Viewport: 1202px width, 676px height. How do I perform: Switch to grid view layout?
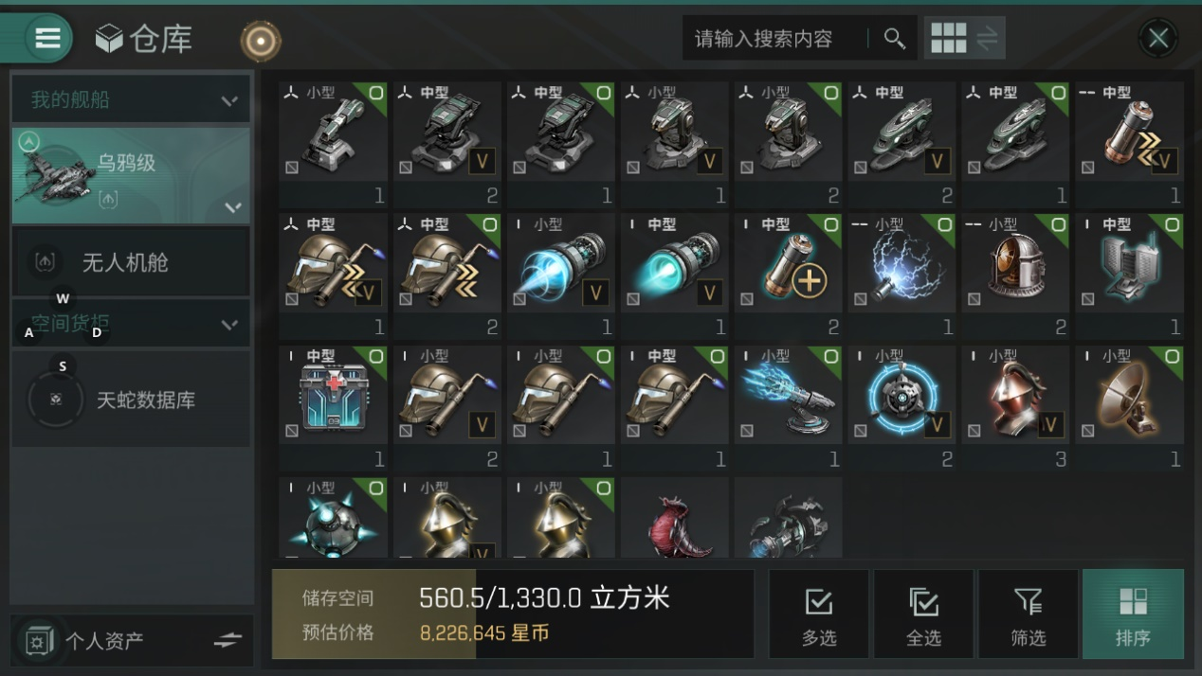click(948, 38)
